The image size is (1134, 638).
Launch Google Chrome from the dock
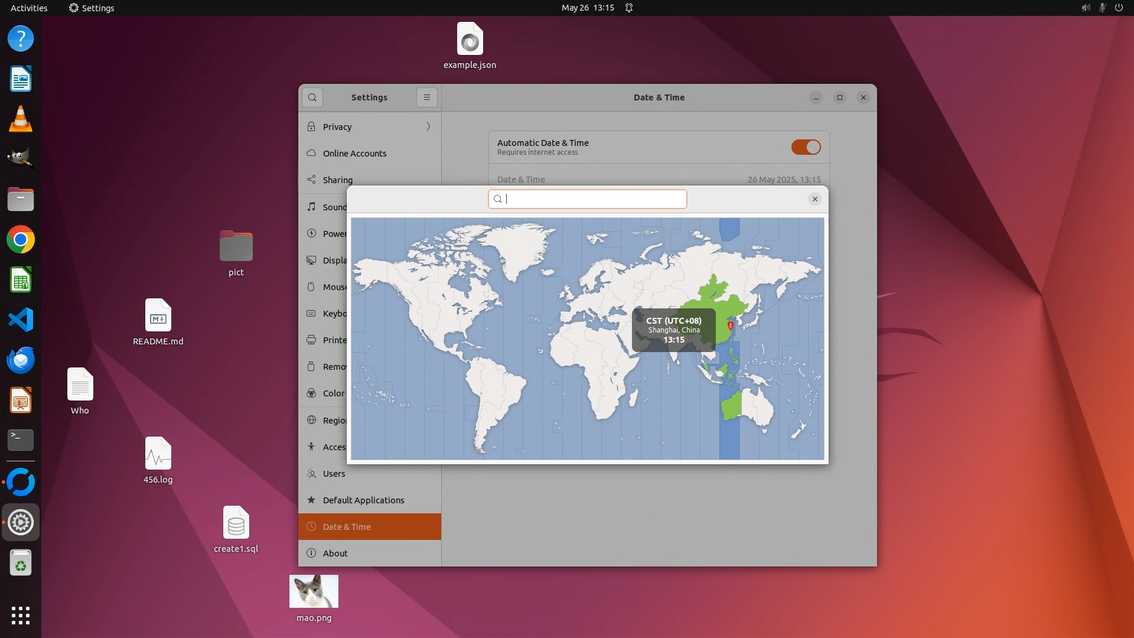point(21,240)
